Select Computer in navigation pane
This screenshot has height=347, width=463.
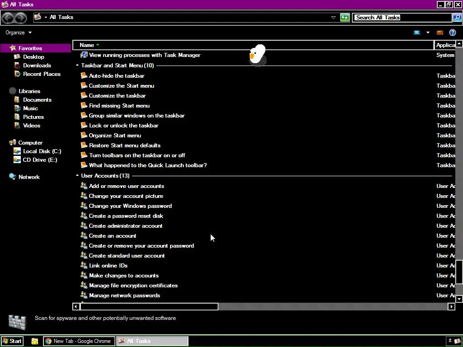(x=30, y=142)
